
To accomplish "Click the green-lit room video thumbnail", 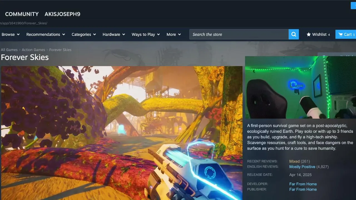I will click(300, 87).
